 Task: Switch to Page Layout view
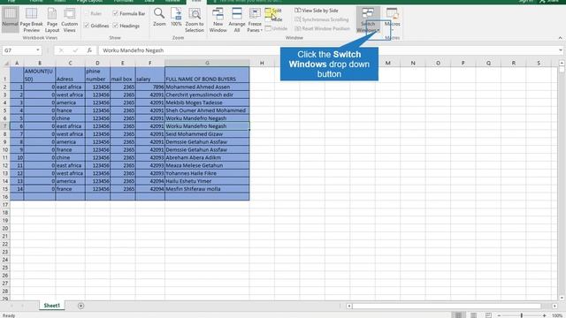pyautogui.click(x=52, y=19)
